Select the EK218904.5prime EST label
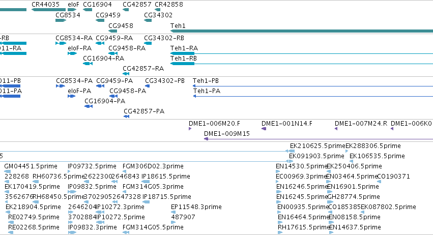This screenshot has width=433, height=235. click(x=33, y=207)
